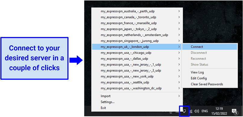
Task: Expand the australia_-_perth_udp arrow
Action: pos(179,11)
